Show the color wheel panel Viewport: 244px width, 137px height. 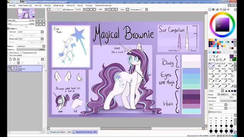(210, 10)
